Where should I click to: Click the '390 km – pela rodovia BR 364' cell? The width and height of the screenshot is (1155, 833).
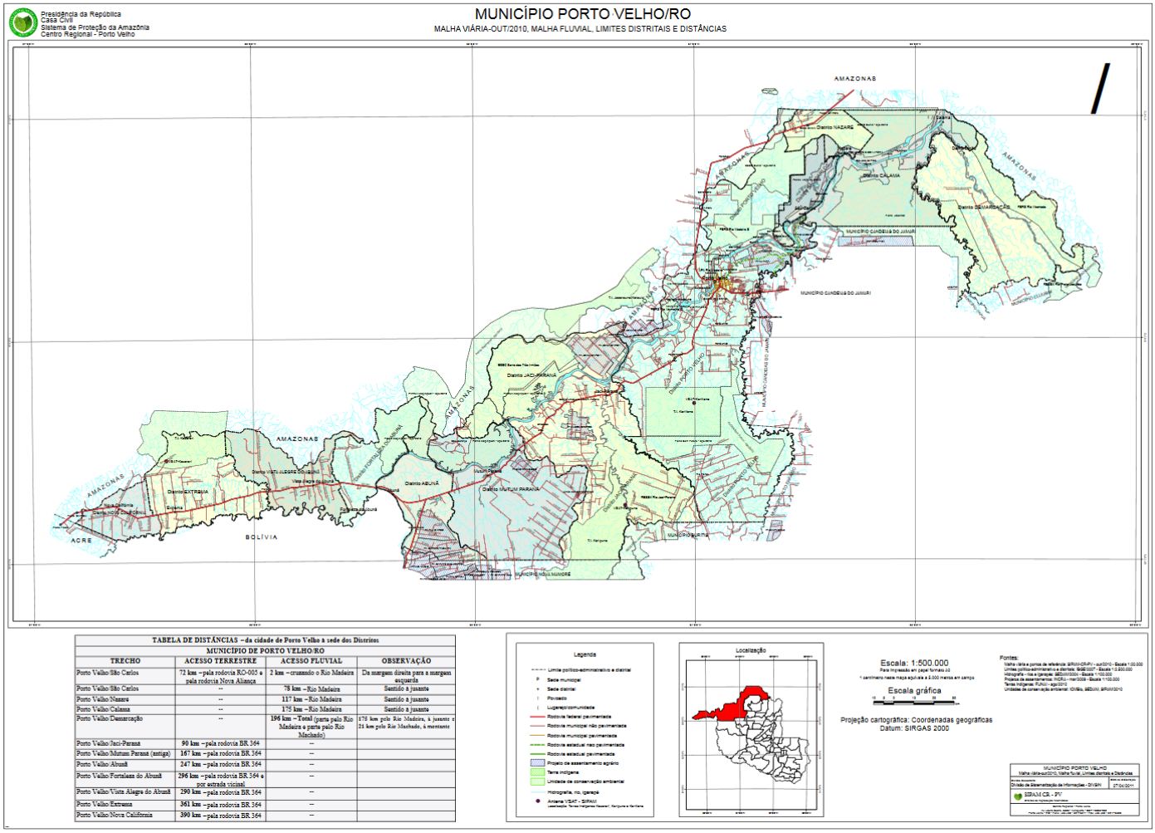click(221, 815)
